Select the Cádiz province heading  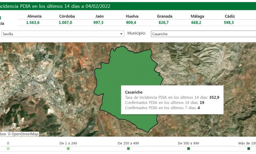coord(230,16)
